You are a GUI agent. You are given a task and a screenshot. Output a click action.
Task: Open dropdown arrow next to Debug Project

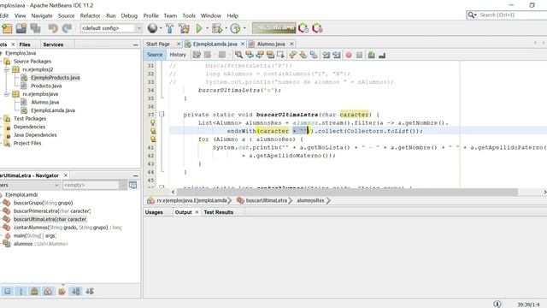pos(226,28)
